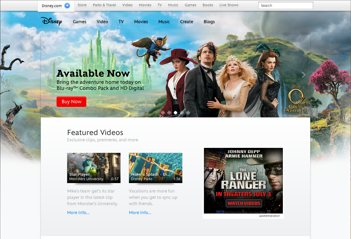Play the Make a Splash video thumbnail
This screenshot has height=239, width=351.
[x=156, y=168]
